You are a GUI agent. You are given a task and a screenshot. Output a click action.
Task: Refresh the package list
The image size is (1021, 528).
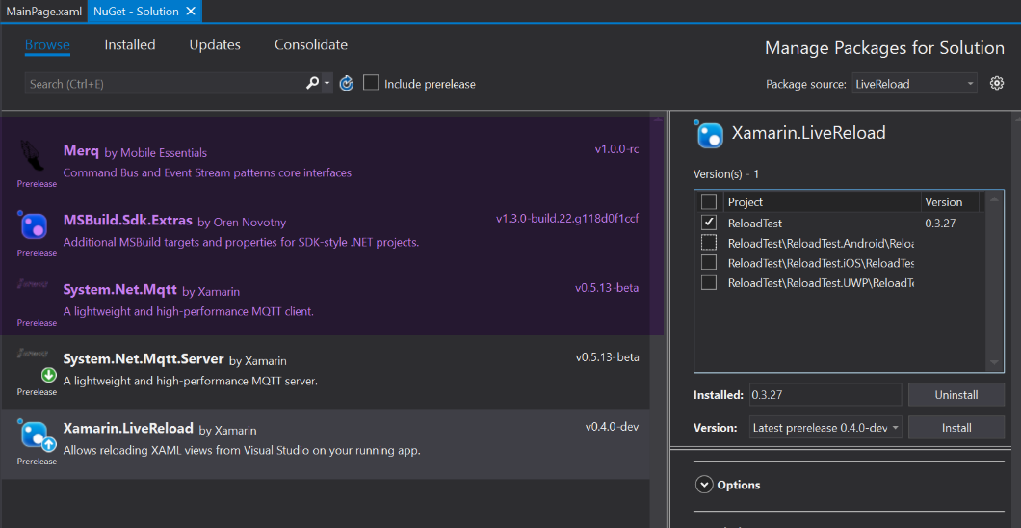(347, 83)
